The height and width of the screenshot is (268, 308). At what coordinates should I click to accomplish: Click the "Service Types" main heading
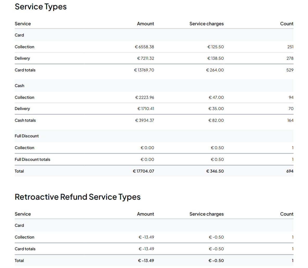(x=41, y=7)
